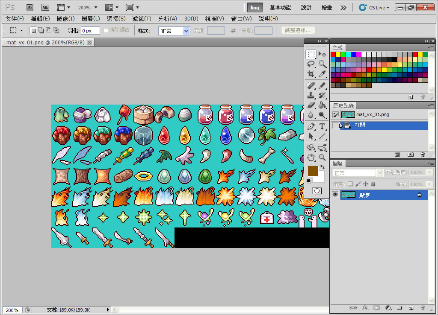Image resolution: width=438 pixels, height=315 pixels.
Task: Expand more workspaces with the double chevron
Action: (343, 8)
